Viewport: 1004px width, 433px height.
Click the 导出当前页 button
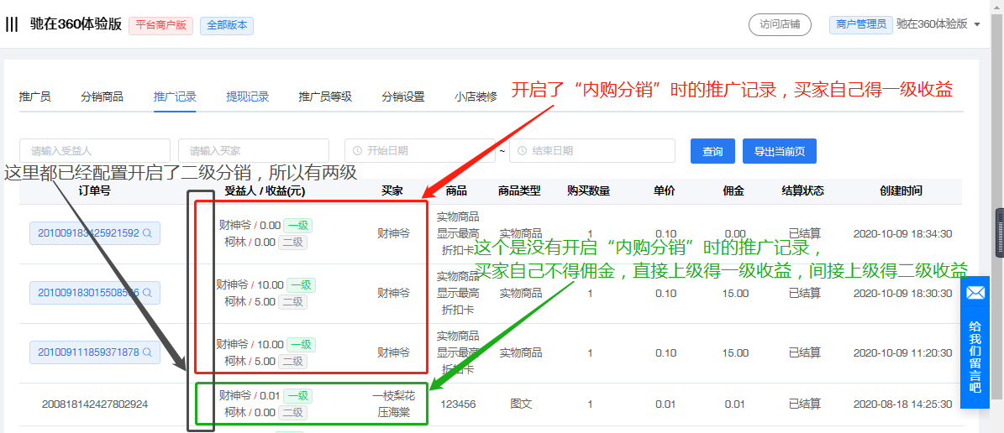coord(779,151)
